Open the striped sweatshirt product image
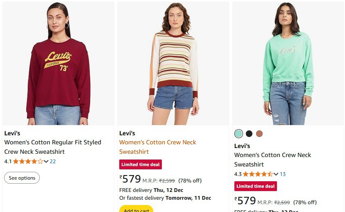 (x=173, y=64)
